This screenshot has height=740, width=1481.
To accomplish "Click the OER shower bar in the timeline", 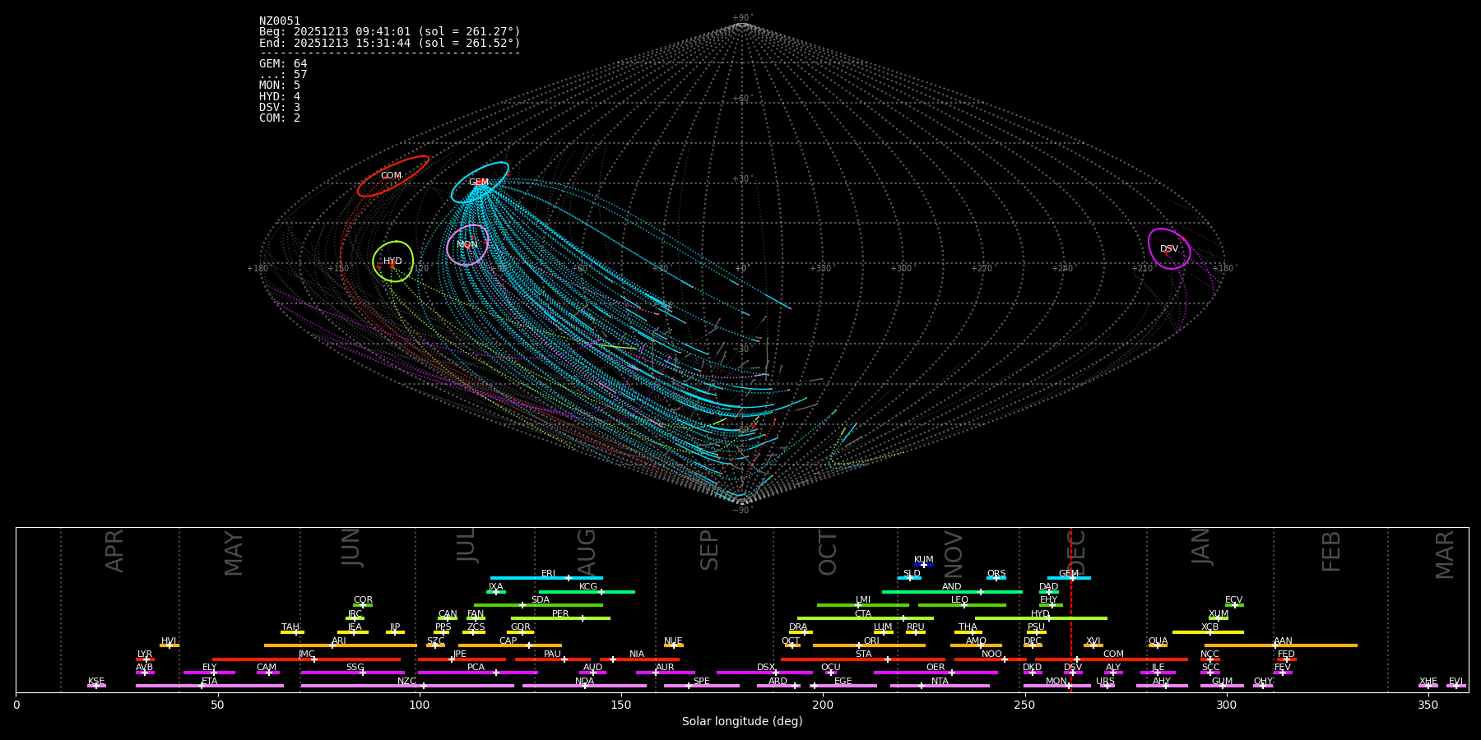I will [x=935, y=673].
